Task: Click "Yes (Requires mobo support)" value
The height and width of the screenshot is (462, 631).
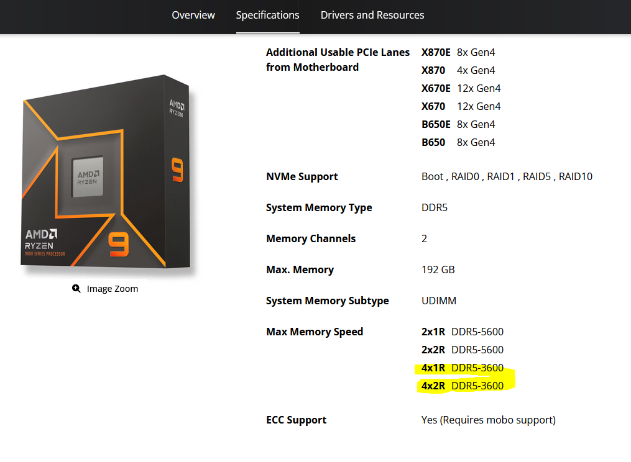Action: [489, 420]
